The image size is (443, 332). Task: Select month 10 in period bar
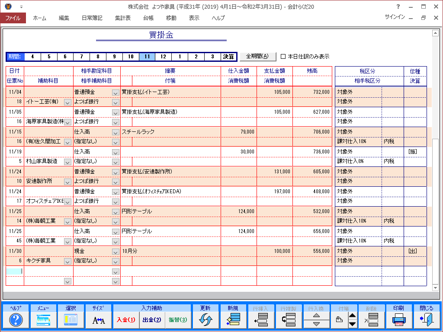131,57
